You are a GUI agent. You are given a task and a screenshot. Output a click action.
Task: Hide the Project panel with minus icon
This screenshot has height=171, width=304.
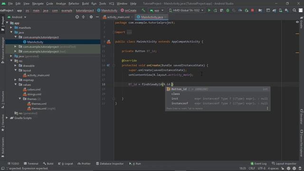tap(97, 17)
